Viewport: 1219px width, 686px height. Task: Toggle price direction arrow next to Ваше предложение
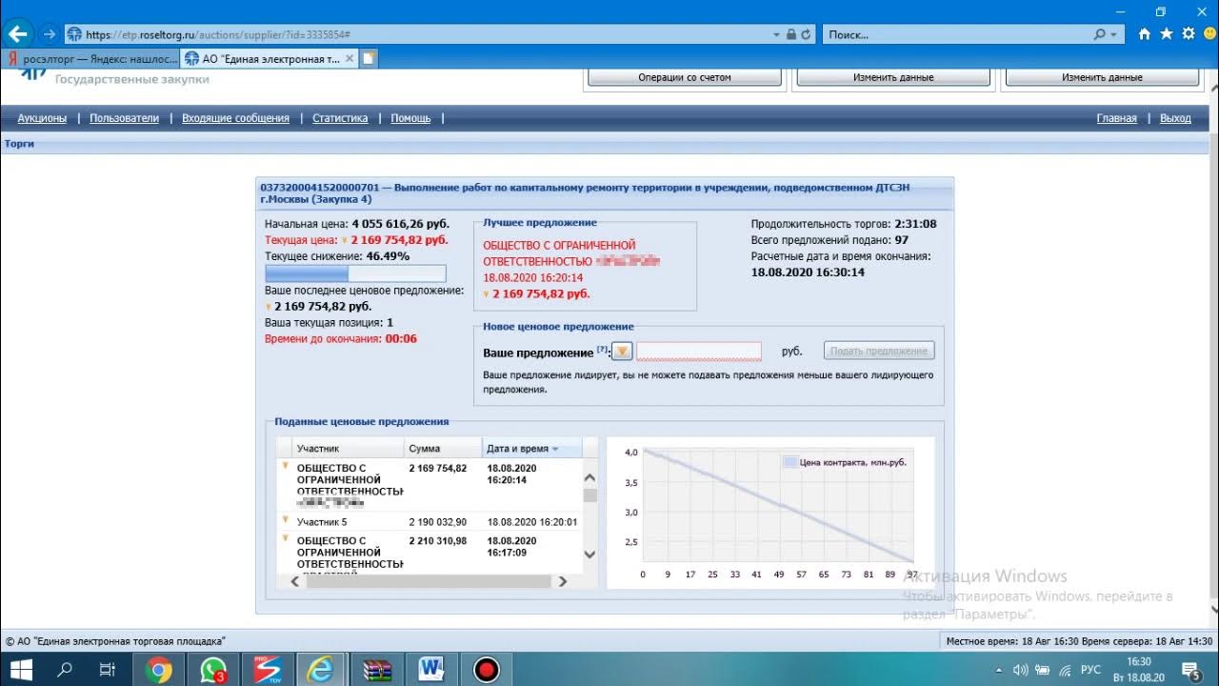coord(622,352)
